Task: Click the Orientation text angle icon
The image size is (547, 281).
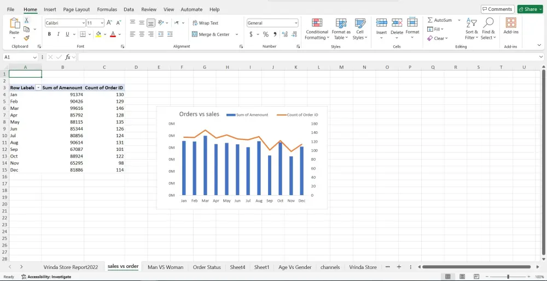Action: [x=161, y=22]
